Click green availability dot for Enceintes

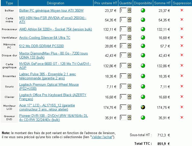(x=143, y=76)
